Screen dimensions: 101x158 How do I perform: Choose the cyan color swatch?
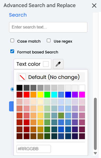(x=54, y=94)
